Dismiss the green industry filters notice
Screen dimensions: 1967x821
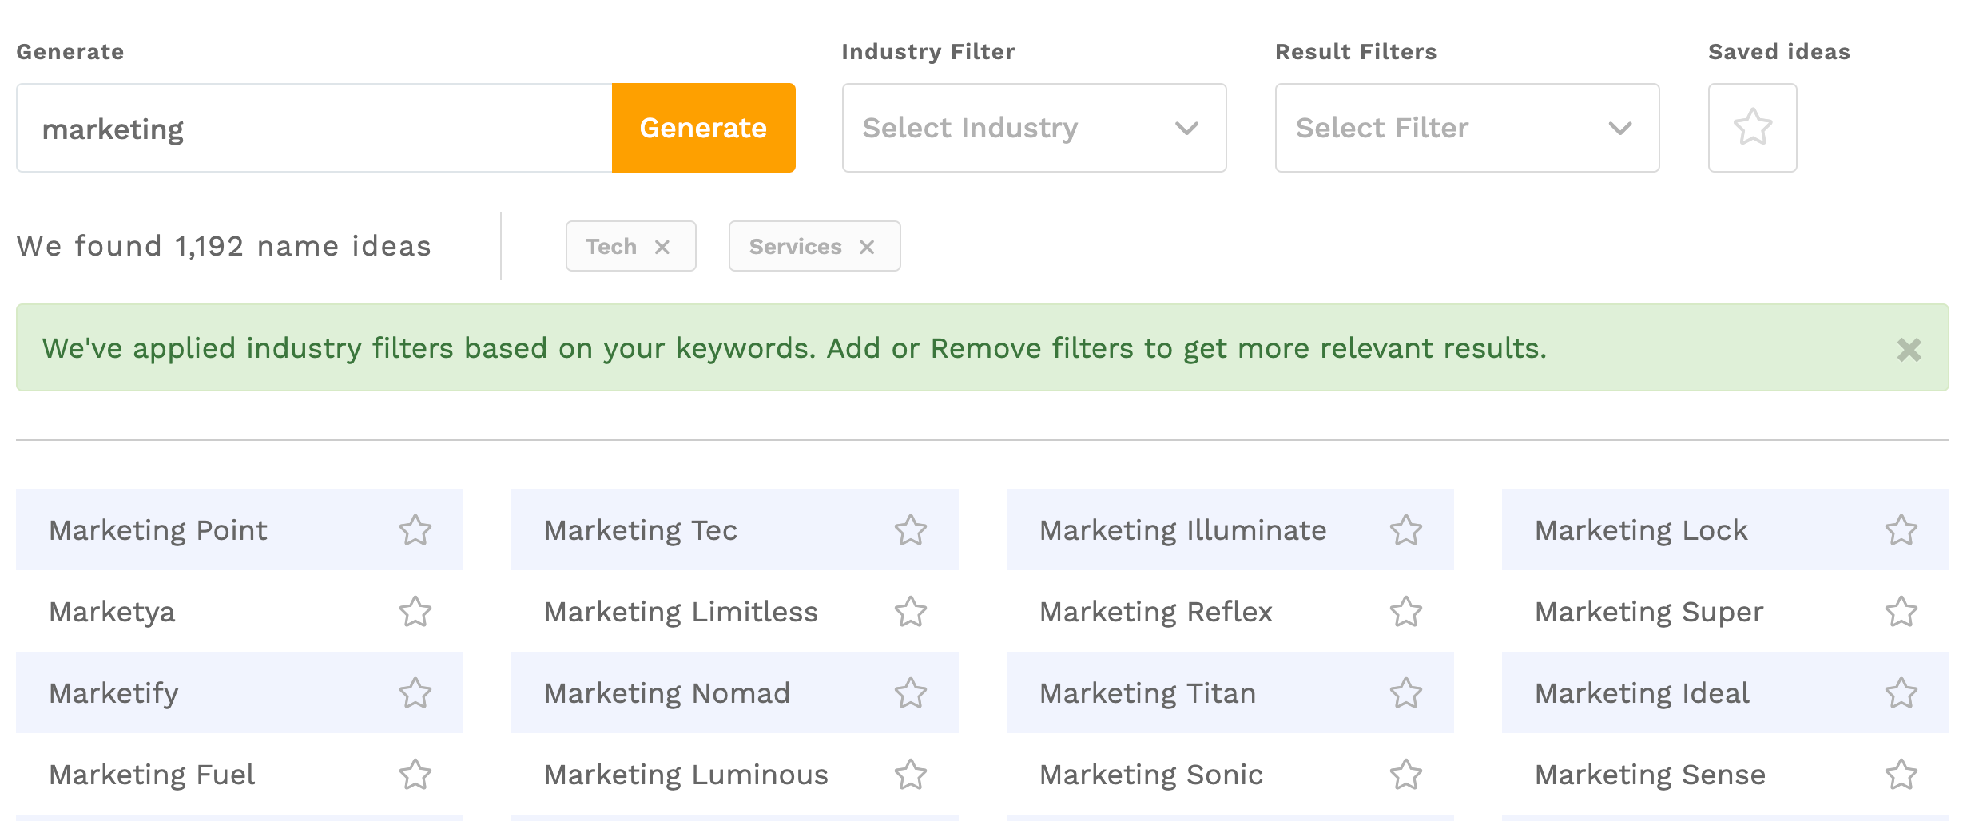point(1909,349)
